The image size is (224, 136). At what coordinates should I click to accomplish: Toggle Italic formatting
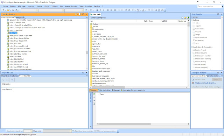[x=100, y=10]
